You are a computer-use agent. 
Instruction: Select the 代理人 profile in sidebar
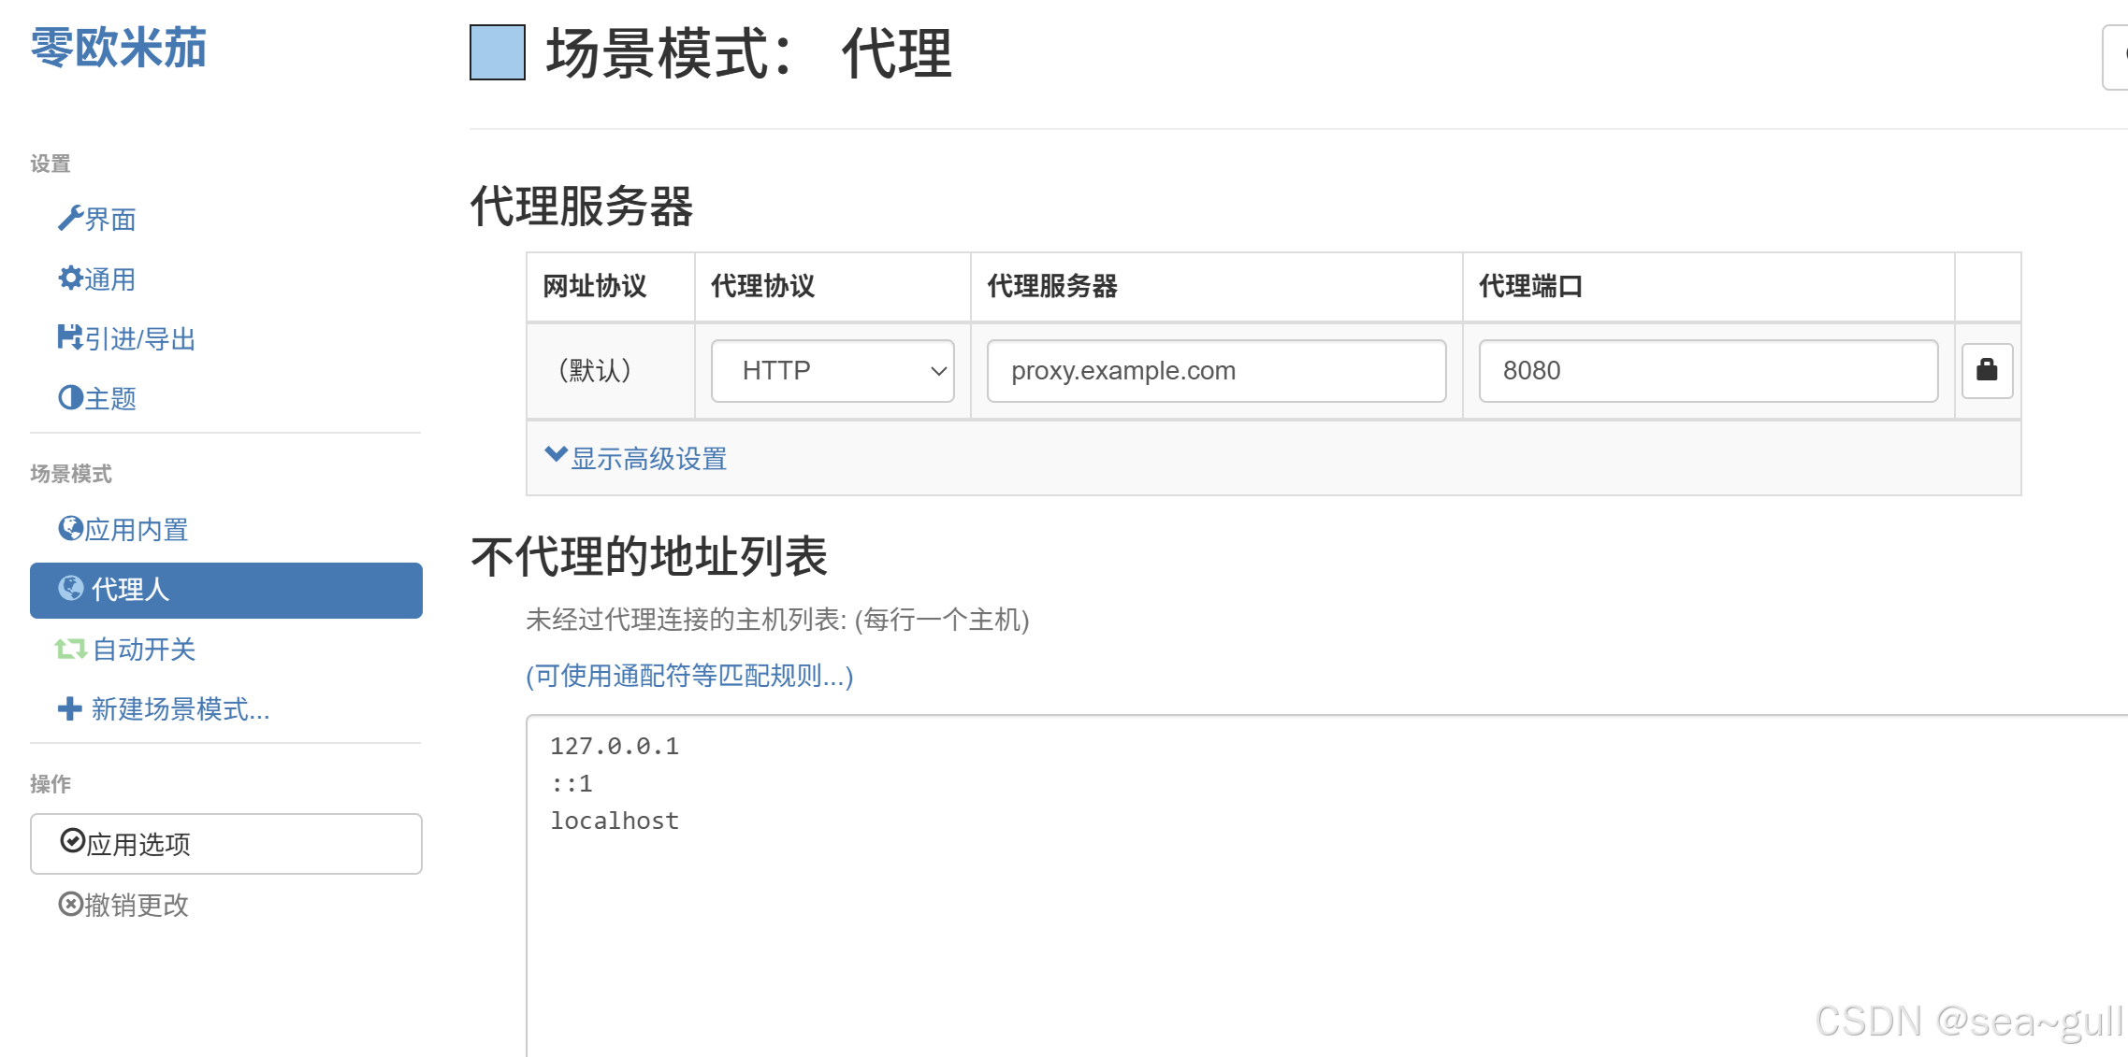click(x=225, y=590)
